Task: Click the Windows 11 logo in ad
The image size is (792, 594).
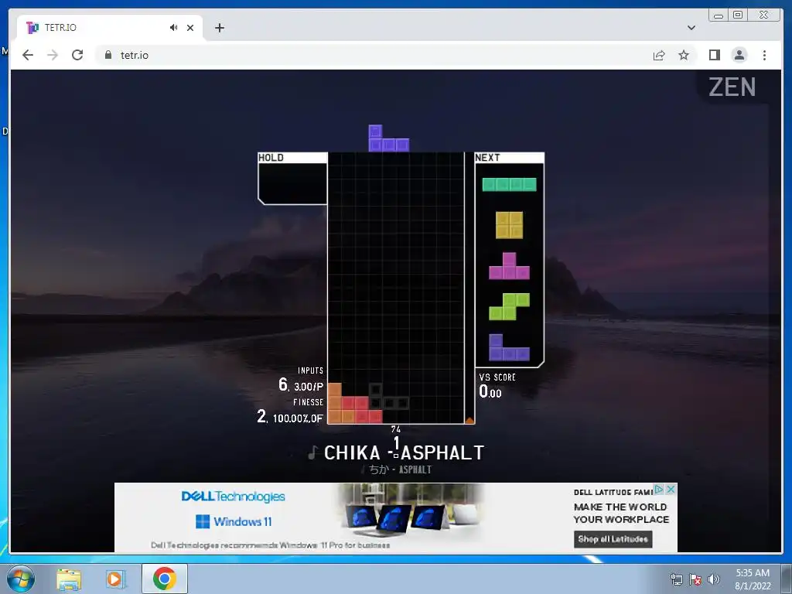Action: tap(234, 521)
